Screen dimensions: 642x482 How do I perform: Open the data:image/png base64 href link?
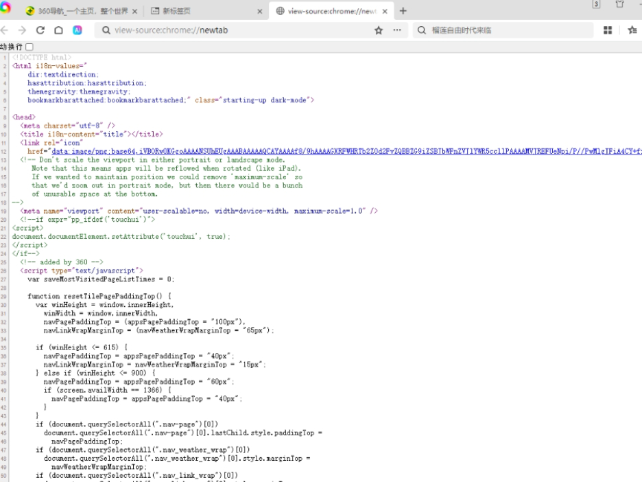pos(346,151)
